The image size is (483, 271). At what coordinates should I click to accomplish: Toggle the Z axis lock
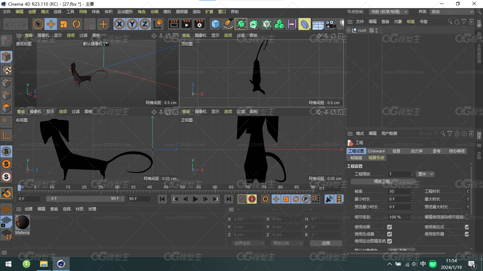pos(145,24)
